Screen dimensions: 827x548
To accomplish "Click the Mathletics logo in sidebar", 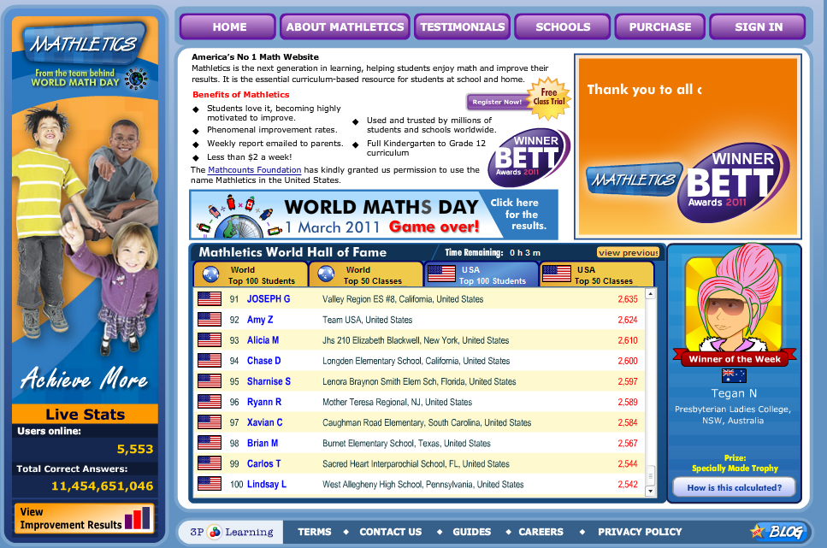I will 84,44.
